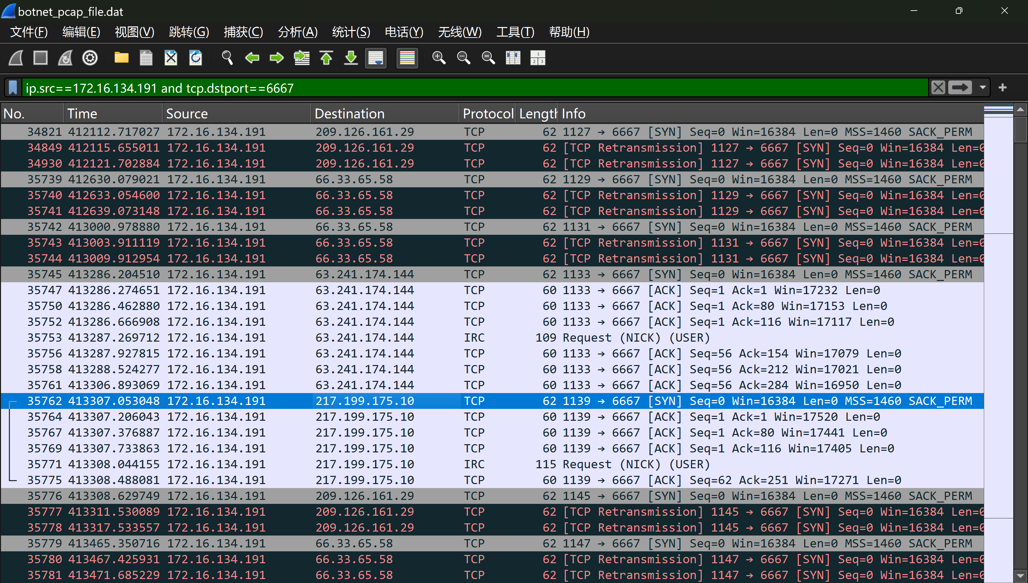Reload the capture file icon
The height and width of the screenshot is (583, 1028).
[x=195, y=58]
